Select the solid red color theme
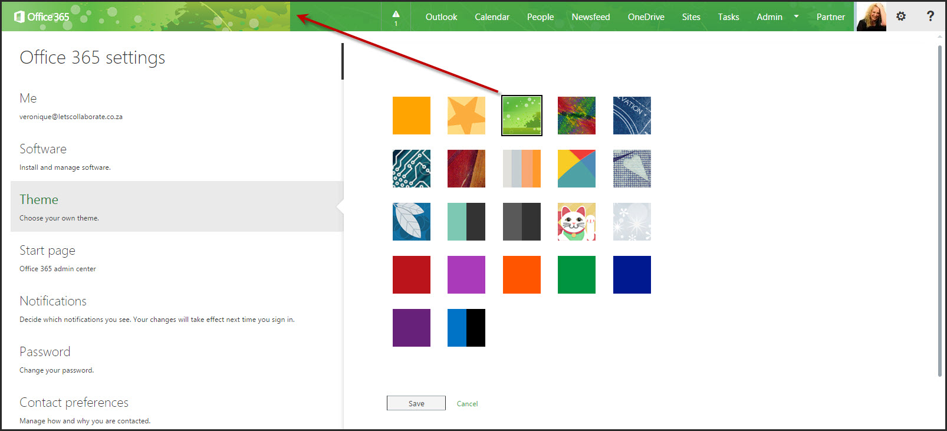947x431 pixels. (411, 275)
